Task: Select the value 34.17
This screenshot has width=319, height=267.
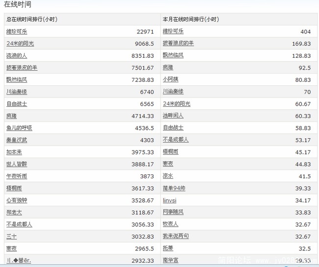Action: tap(303, 200)
